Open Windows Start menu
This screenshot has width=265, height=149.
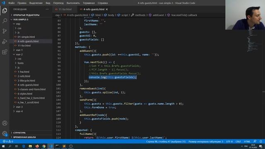tap(3, 146)
